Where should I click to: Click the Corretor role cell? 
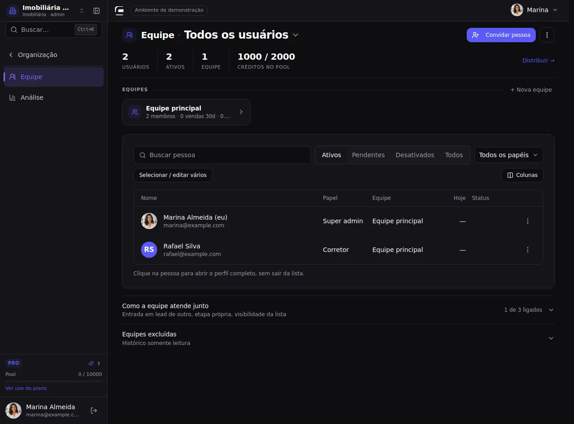click(x=336, y=250)
